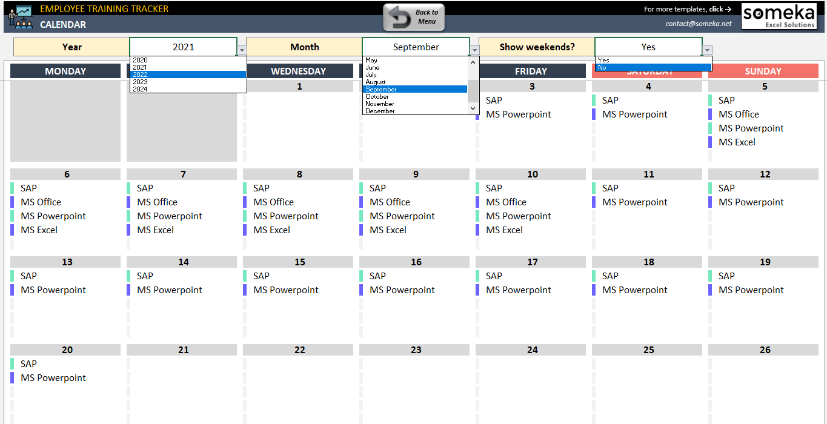This screenshot has height=424, width=827.
Task: Click the WEDNESDAY column header
Action: click(298, 71)
